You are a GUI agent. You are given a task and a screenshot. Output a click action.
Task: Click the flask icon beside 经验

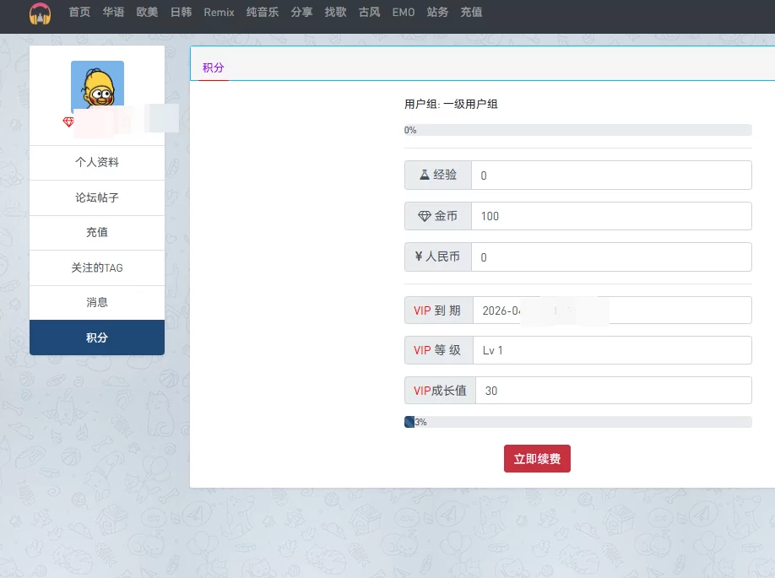[424, 175]
